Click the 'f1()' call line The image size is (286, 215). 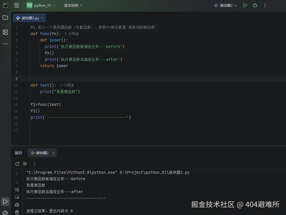coord(35,111)
